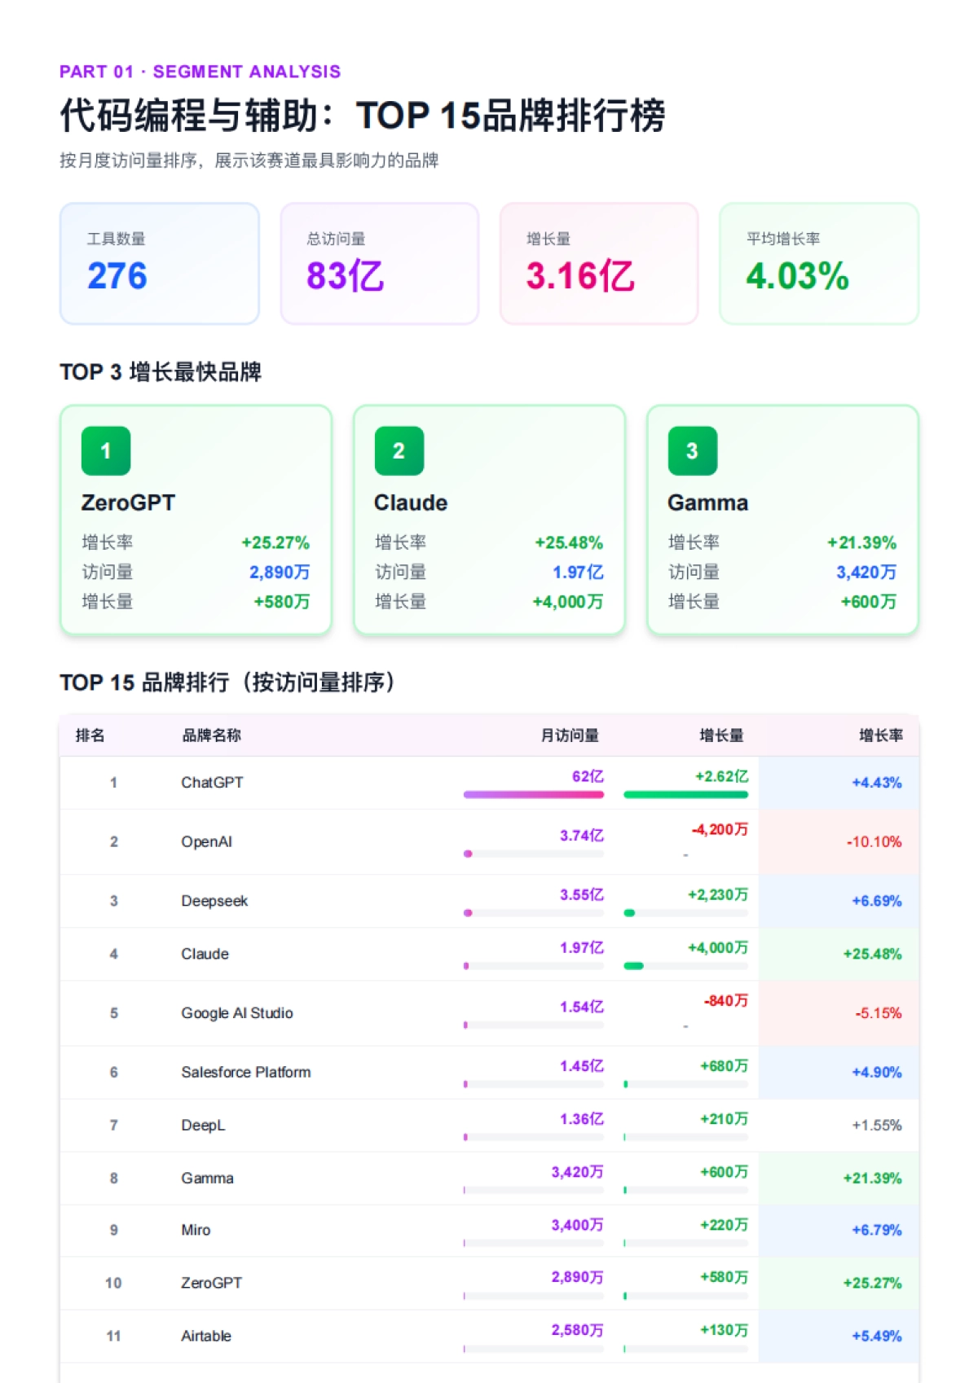Click the green rank 1 badge above ZeroGPT
Image resolution: width=978 pixels, height=1383 pixels.
[106, 450]
